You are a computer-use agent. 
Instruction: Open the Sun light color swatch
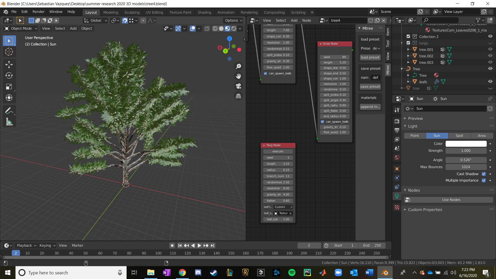tap(466, 144)
